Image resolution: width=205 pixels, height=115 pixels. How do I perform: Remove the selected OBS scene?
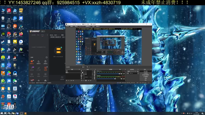pyautogui.click(x=69, y=80)
